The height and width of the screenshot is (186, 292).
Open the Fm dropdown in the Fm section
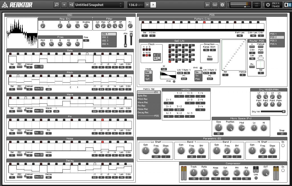click(39, 133)
